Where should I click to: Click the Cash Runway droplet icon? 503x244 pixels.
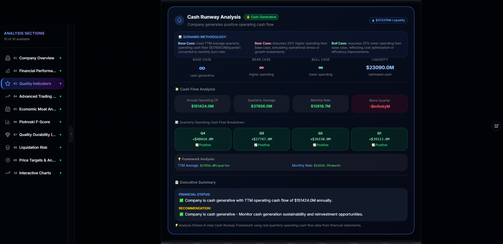click(x=179, y=20)
